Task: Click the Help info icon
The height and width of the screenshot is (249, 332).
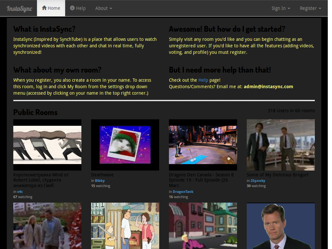Action: (72, 8)
